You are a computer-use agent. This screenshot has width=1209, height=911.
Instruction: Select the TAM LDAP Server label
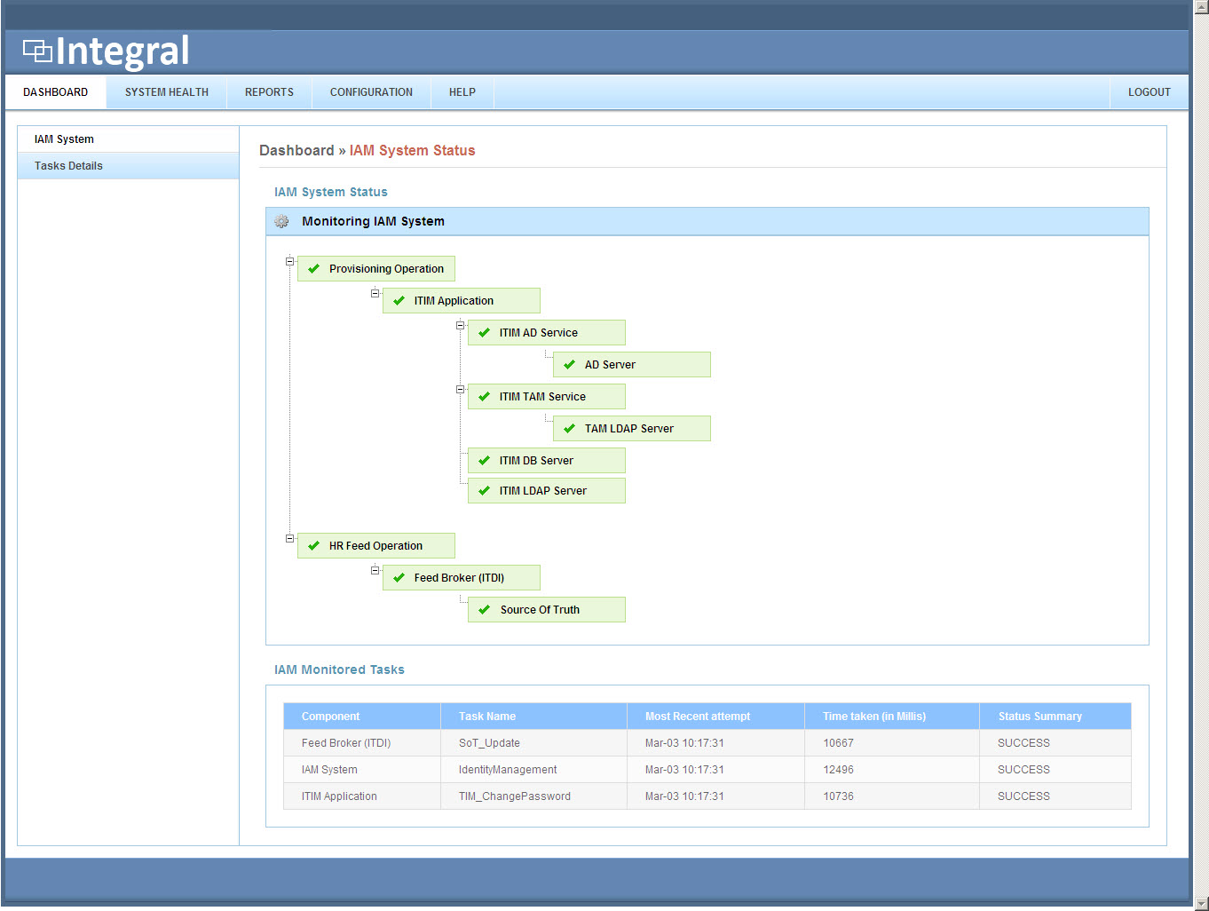629,429
